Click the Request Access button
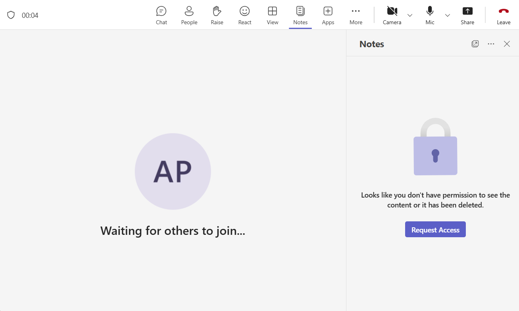519x311 pixels. point(435,229)
